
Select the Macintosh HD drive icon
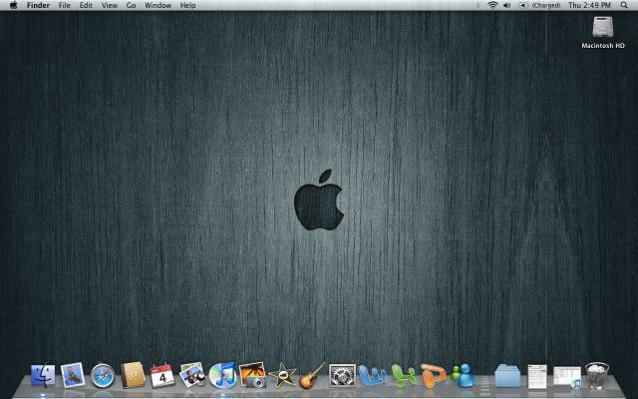602,27
